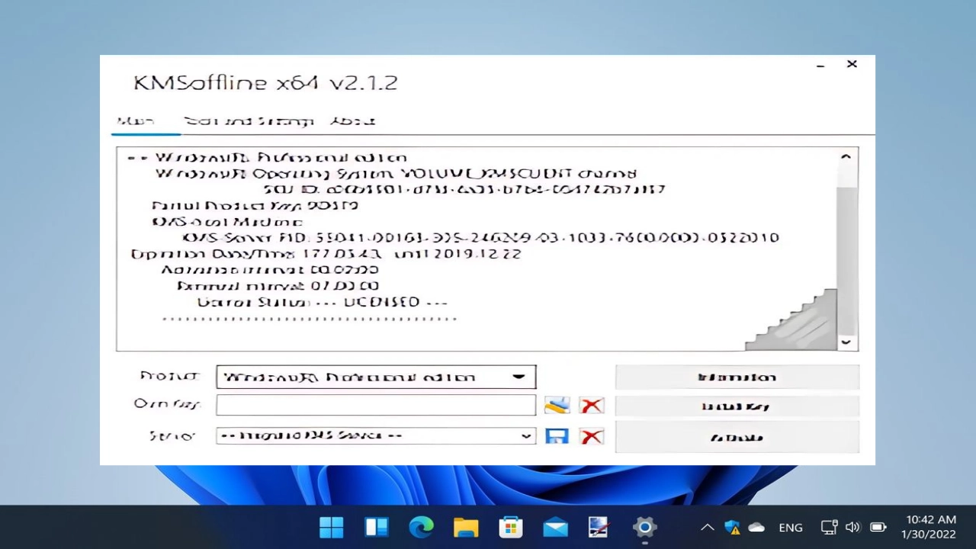The width and height of the screenshot is (976, 549).
Task: Click the Windows Security tray icon
Action: [x=732, y=527]
